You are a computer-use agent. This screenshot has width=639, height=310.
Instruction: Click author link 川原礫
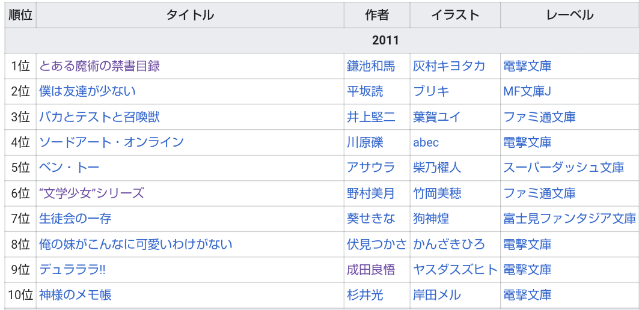click(365, 142)
